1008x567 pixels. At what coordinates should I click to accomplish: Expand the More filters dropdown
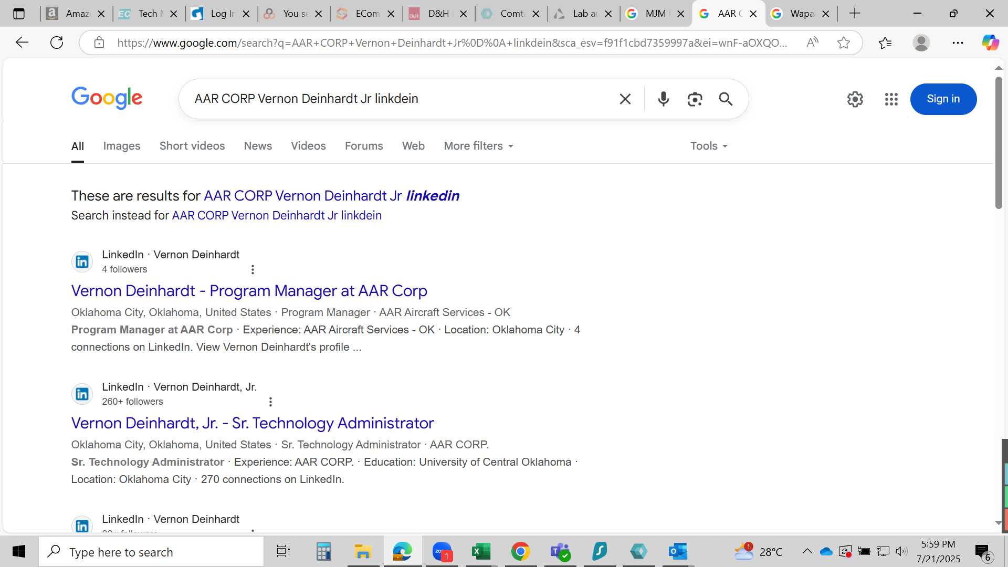[478, 146]
